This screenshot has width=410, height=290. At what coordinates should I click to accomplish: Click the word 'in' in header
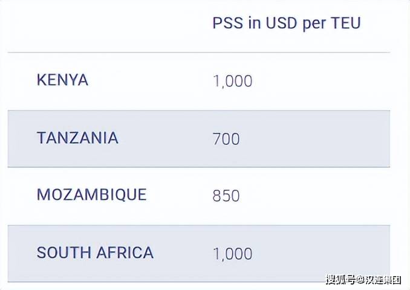pyautogui.click(x=255, y=23)
